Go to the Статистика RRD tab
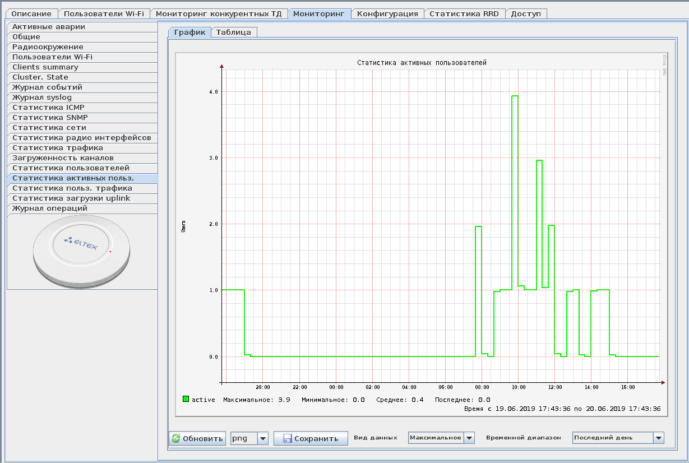This screenshot has width=689, height=463. (x=465, y=13)
